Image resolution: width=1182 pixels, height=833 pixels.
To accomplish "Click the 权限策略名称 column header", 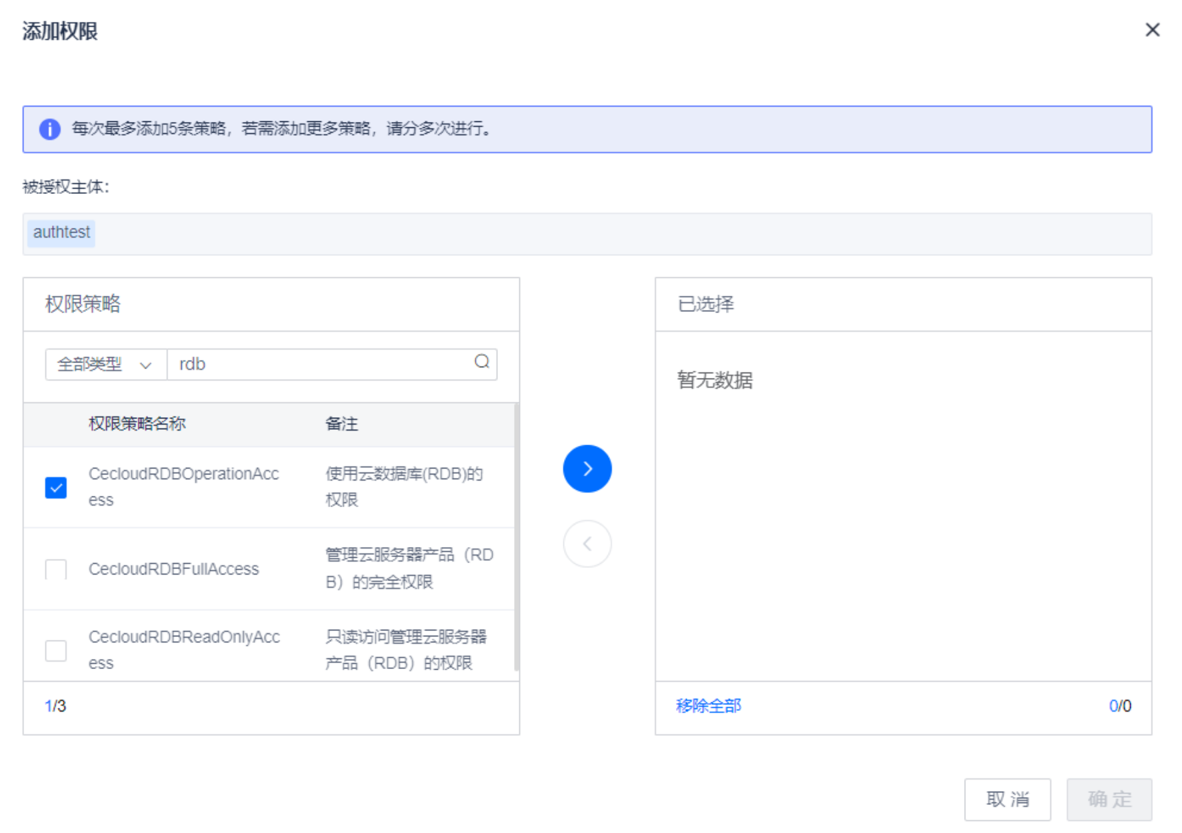I will tap(137, 424).
